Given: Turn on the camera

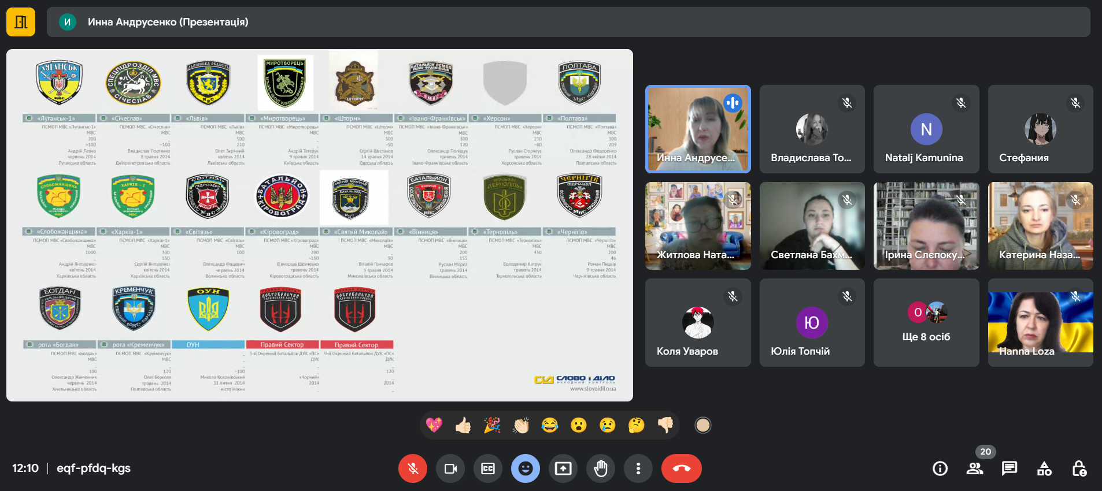Looking at the screenshot, I should (x=450, y=468).
